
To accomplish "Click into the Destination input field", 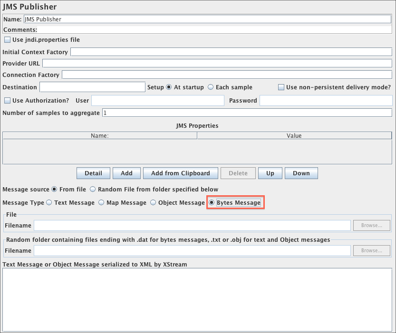I will coord(92,87).
